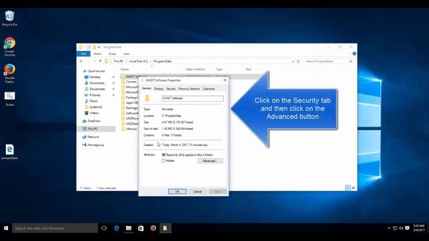Select System32 in the navigation pane
The width and height of the screenshot is (429, 241).
[x=94, y=107]
